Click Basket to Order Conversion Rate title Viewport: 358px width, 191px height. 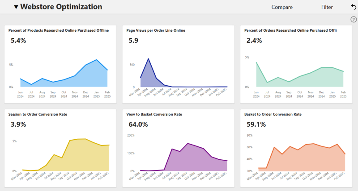point(273,114)
